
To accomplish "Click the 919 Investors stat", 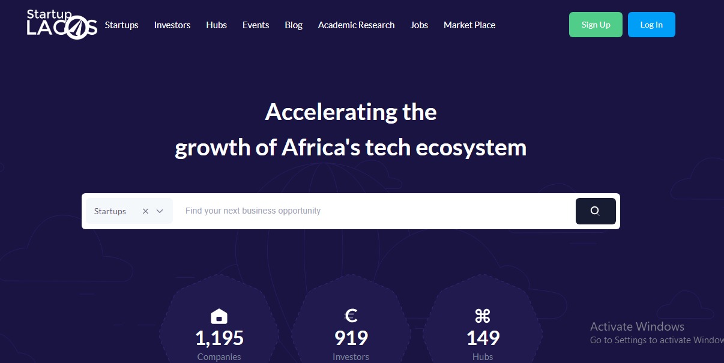I will 351,338.
